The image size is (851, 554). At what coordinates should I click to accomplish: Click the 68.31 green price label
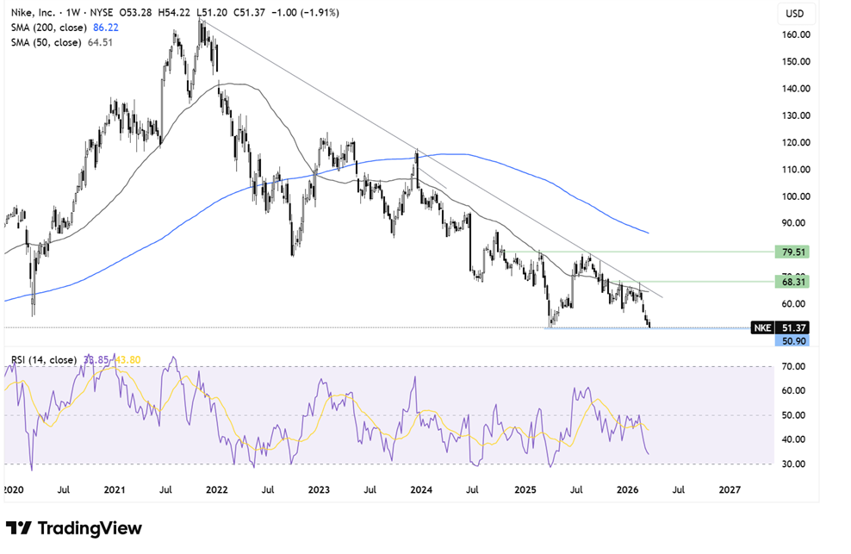pyautogui.click(x=793, y=282)
